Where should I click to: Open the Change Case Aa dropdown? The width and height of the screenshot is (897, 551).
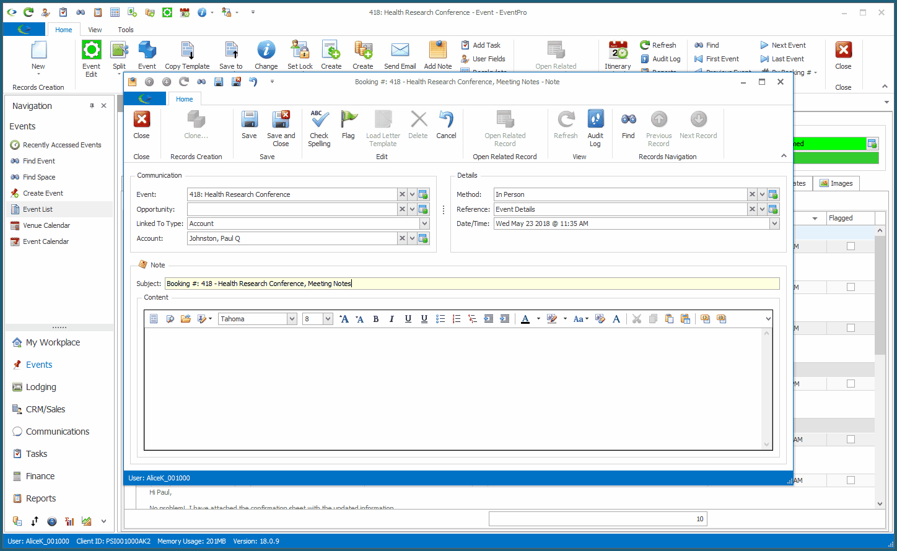580,319
